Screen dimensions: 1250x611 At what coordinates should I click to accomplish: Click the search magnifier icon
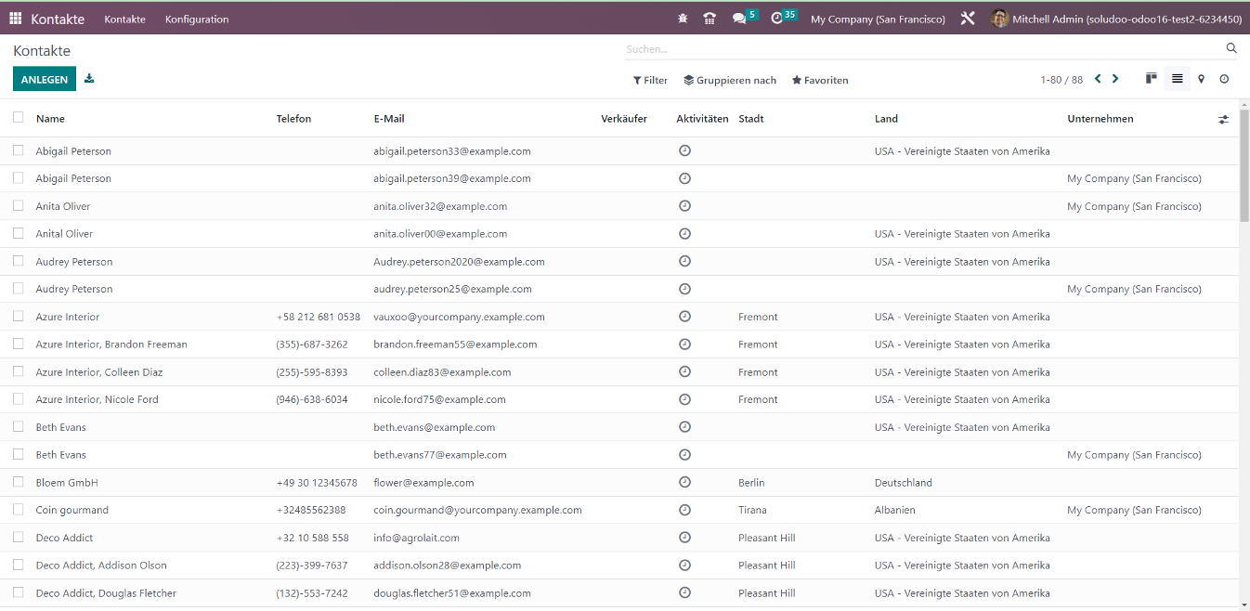tap(1231, 48)
